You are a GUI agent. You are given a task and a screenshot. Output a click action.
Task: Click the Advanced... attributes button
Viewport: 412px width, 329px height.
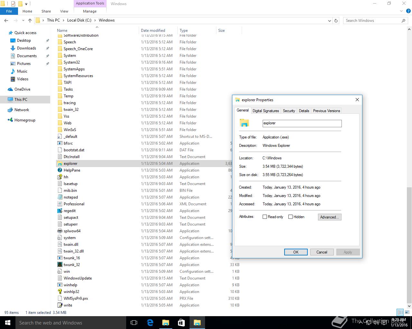pos(330,217)
